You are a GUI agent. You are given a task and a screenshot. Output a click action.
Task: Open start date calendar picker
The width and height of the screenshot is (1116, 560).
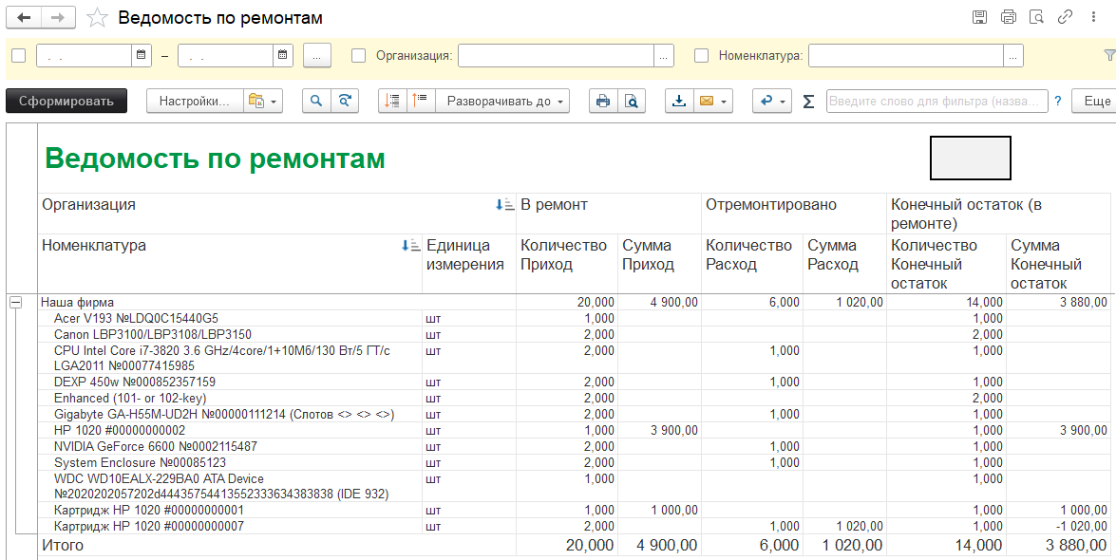point(142,55)
